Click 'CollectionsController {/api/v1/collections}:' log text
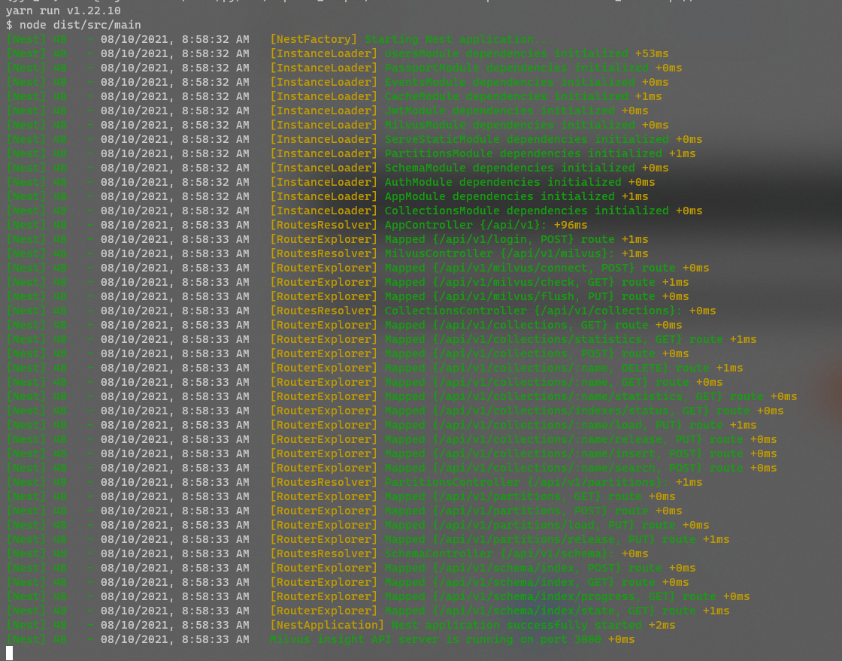The image size is (842, 661). coord(534,311)
